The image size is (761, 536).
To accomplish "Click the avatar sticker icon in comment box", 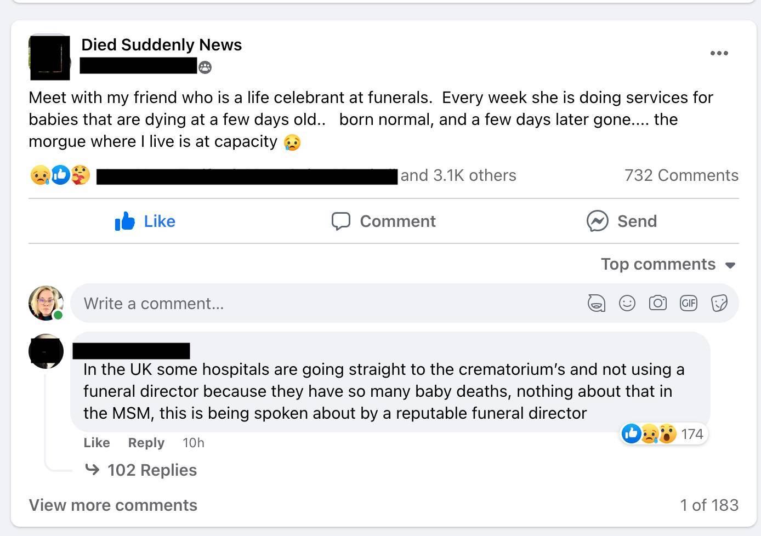I will point(596,303).
